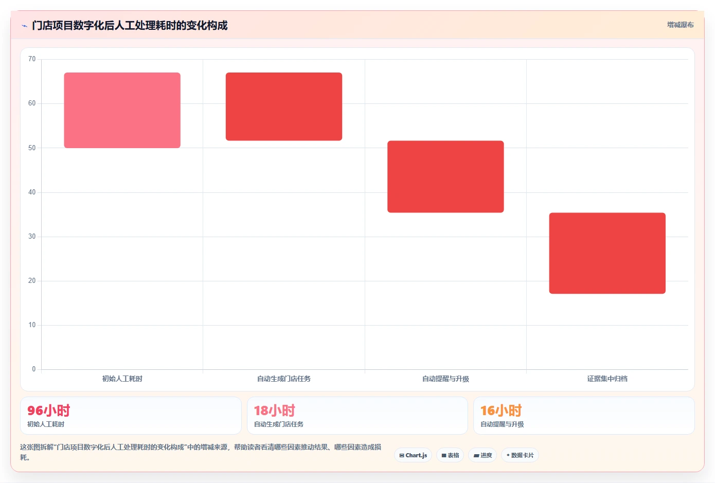Viewport: 715px width, 483px height.
Task: Click the 初始人工耗时 caption under 96小时
Action: [x=46, y=424]
